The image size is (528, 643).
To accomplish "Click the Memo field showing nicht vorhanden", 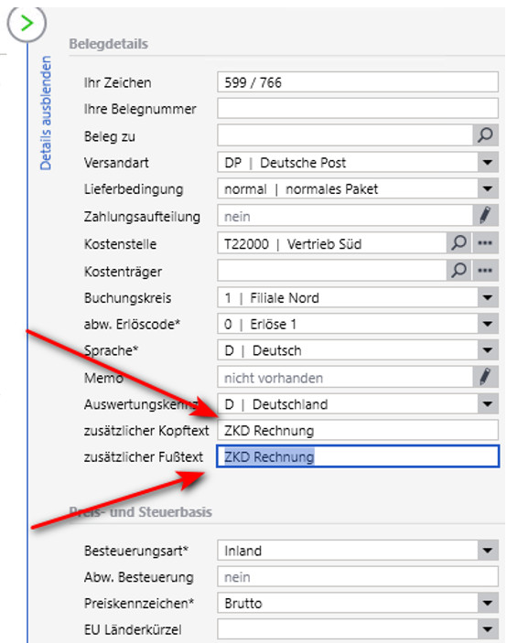I will click(345, 377).
